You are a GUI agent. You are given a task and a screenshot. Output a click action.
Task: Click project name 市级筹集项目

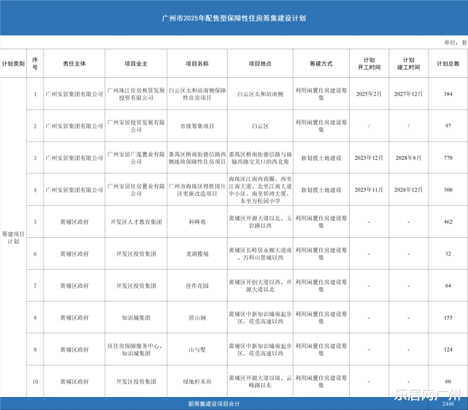[x=197, y=126]
